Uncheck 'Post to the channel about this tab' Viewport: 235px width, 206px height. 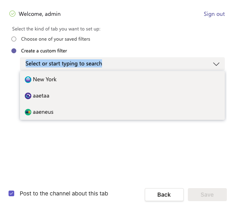(11, 193)
